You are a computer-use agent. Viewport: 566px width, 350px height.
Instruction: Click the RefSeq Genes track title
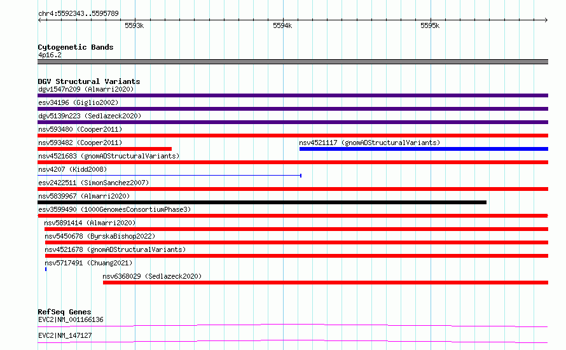[x=64, y=312]
